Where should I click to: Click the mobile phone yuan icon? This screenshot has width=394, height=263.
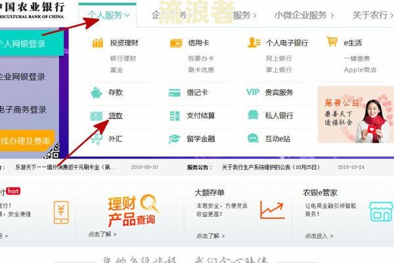coord(61,212)
